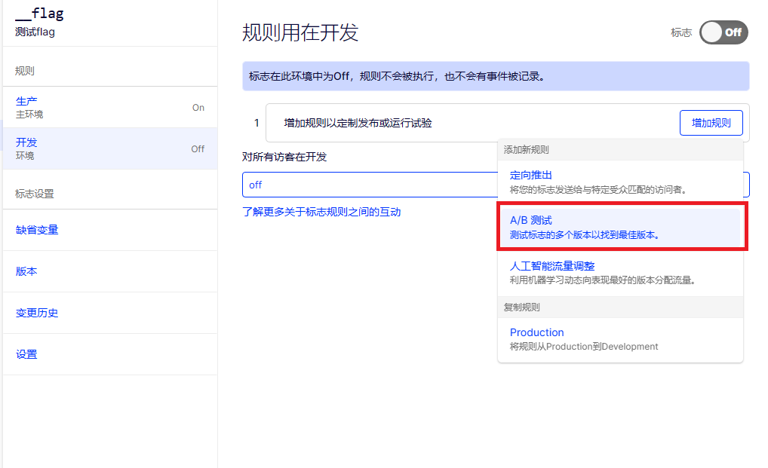The image size is (768, 468).
Task: Click the __flag title in sidebar
Action: [x=39, y=14]
